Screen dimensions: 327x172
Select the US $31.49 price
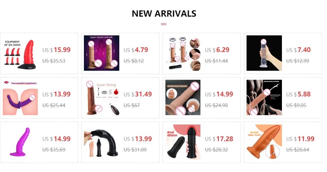138,94
